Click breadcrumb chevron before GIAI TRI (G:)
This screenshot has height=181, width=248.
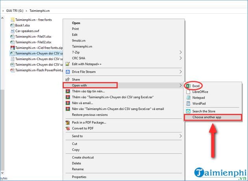coord(3,11)
